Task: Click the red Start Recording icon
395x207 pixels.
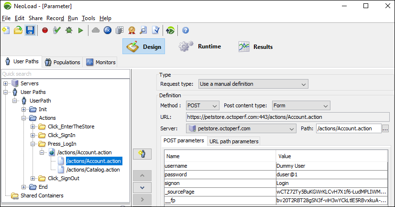Action: pos(45,30)
